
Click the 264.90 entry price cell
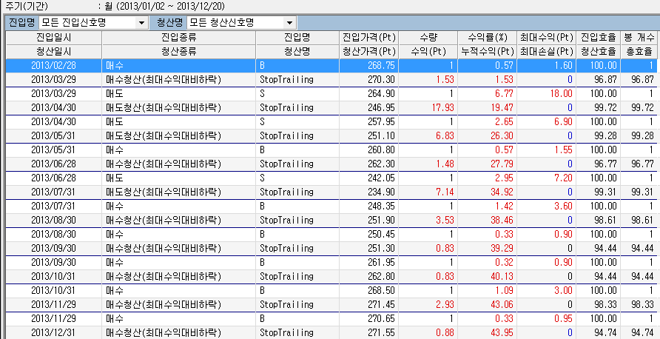coord(368,93)
